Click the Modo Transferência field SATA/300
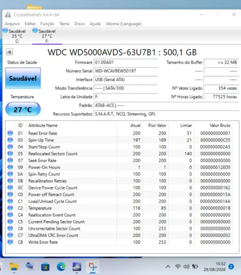241x275 pixels. coord(126,88)
